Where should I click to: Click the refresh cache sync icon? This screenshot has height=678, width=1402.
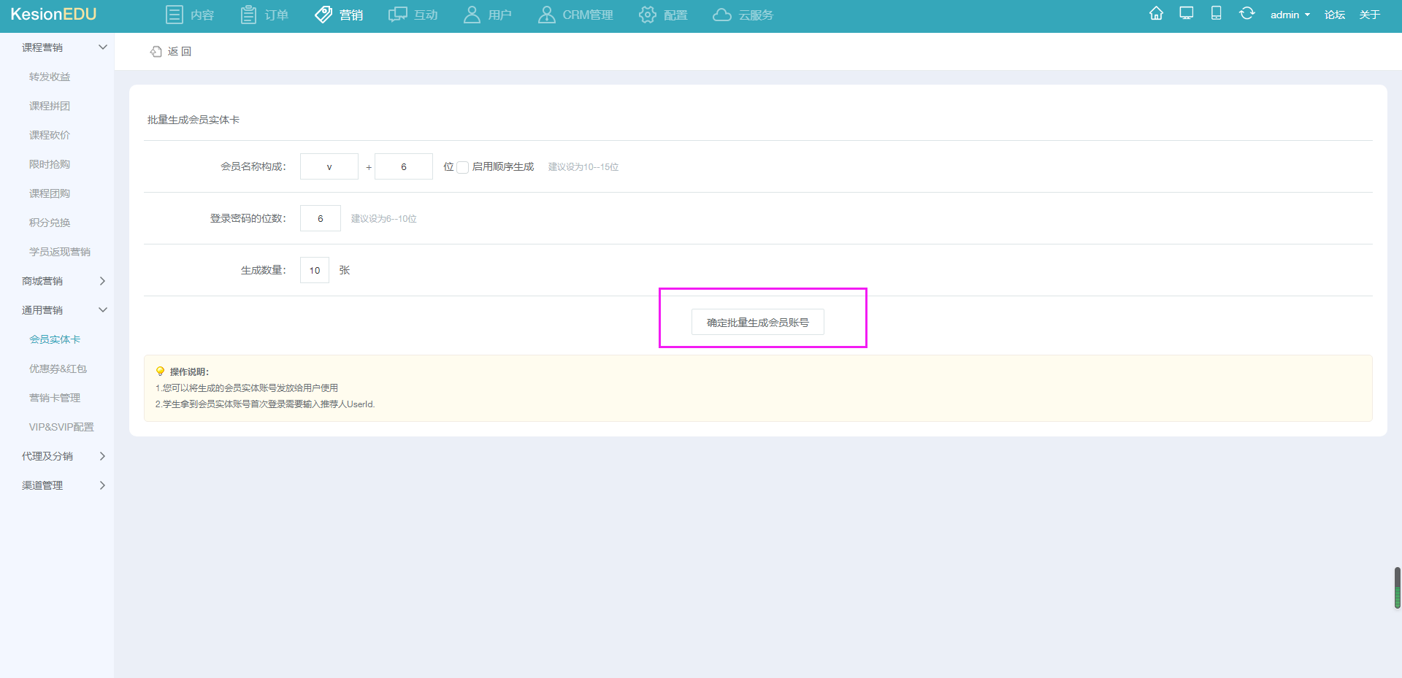[x=1246, y=14]
